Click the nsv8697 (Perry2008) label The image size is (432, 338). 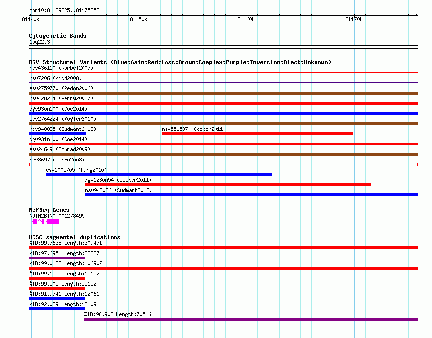[x=57, y=160]
